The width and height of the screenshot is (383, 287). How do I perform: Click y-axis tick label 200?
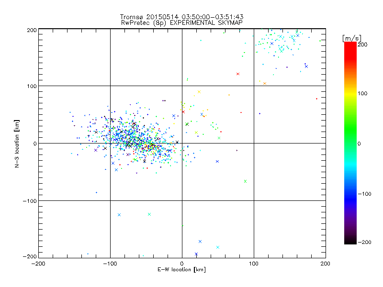point(32,30)
